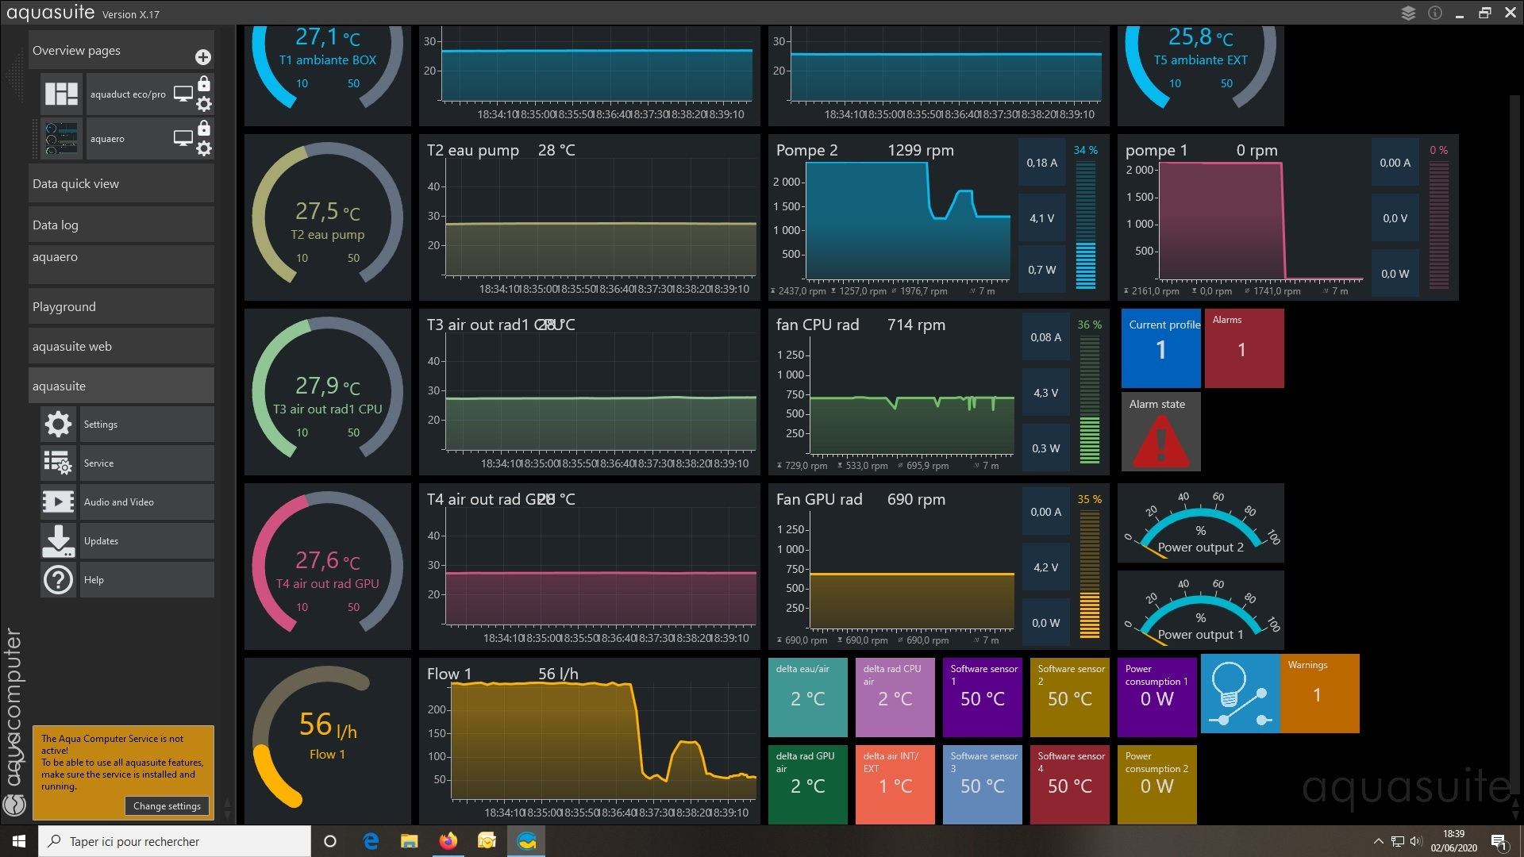The image size is (1524, 857).
Task: Open the aquasuite web menu entry
Action: click(121, 346)
